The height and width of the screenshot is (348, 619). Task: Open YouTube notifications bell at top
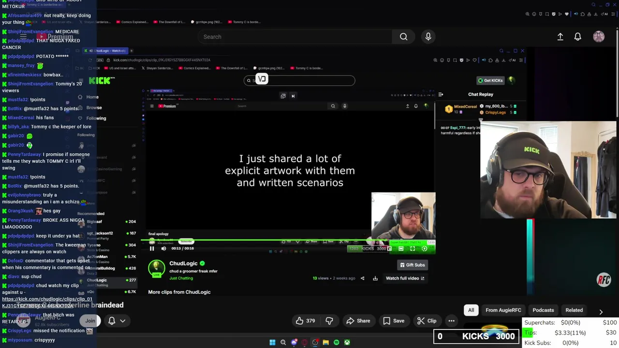(577, 37)
